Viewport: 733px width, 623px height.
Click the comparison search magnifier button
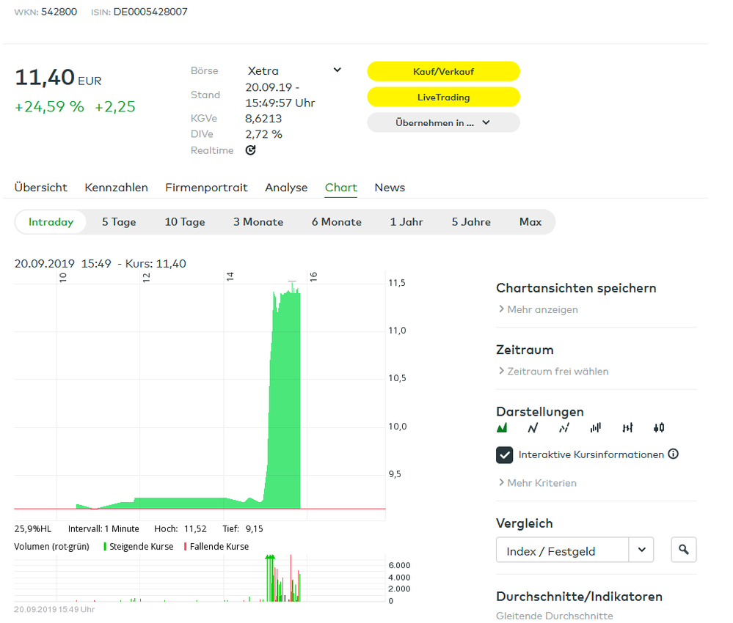pos(684,550)
